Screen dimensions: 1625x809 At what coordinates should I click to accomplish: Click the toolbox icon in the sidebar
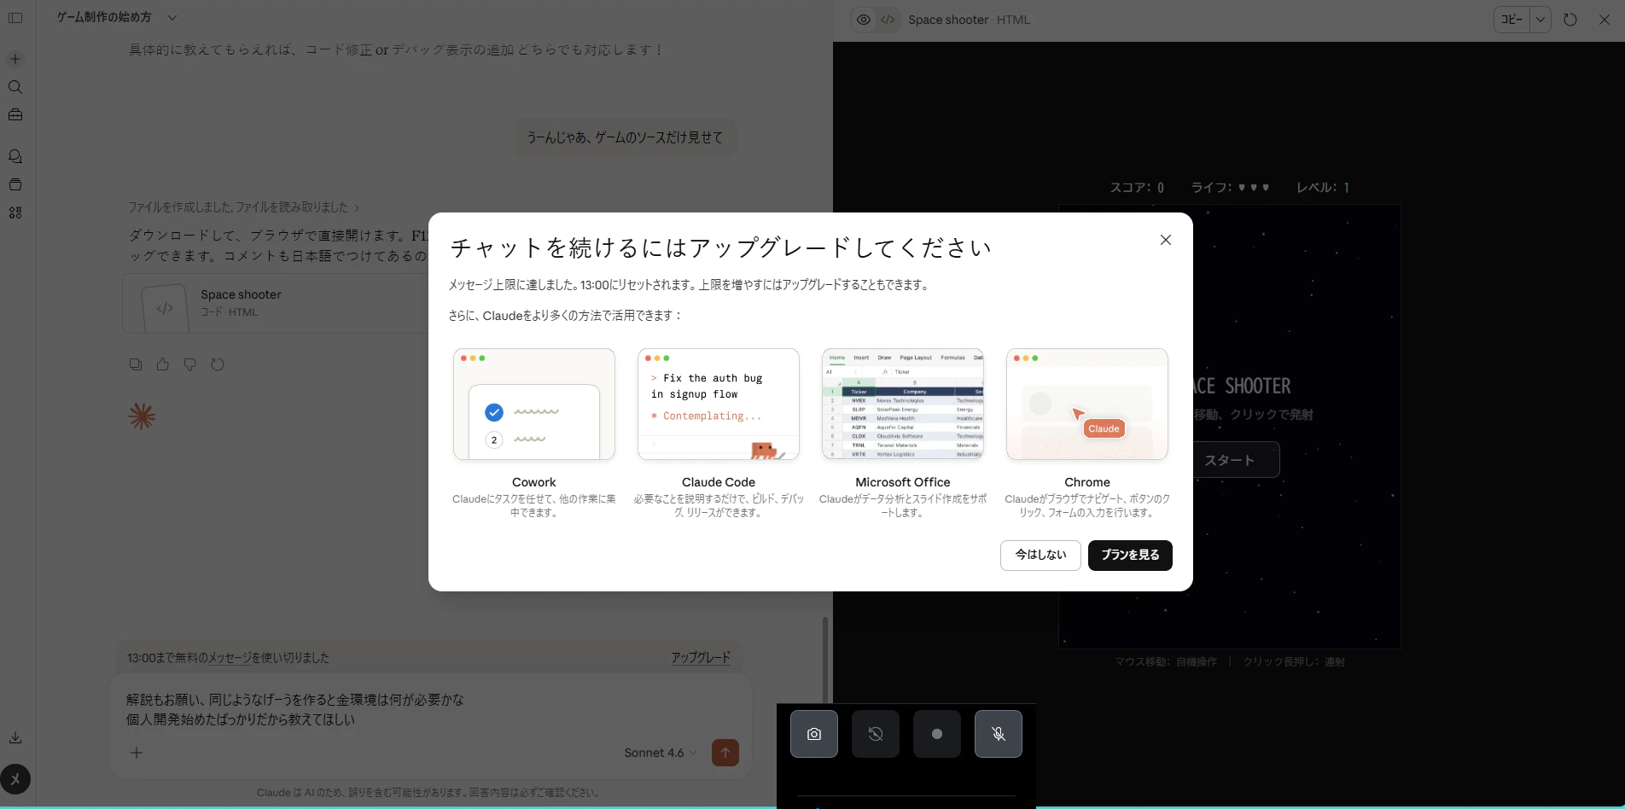tap(15, 115)
